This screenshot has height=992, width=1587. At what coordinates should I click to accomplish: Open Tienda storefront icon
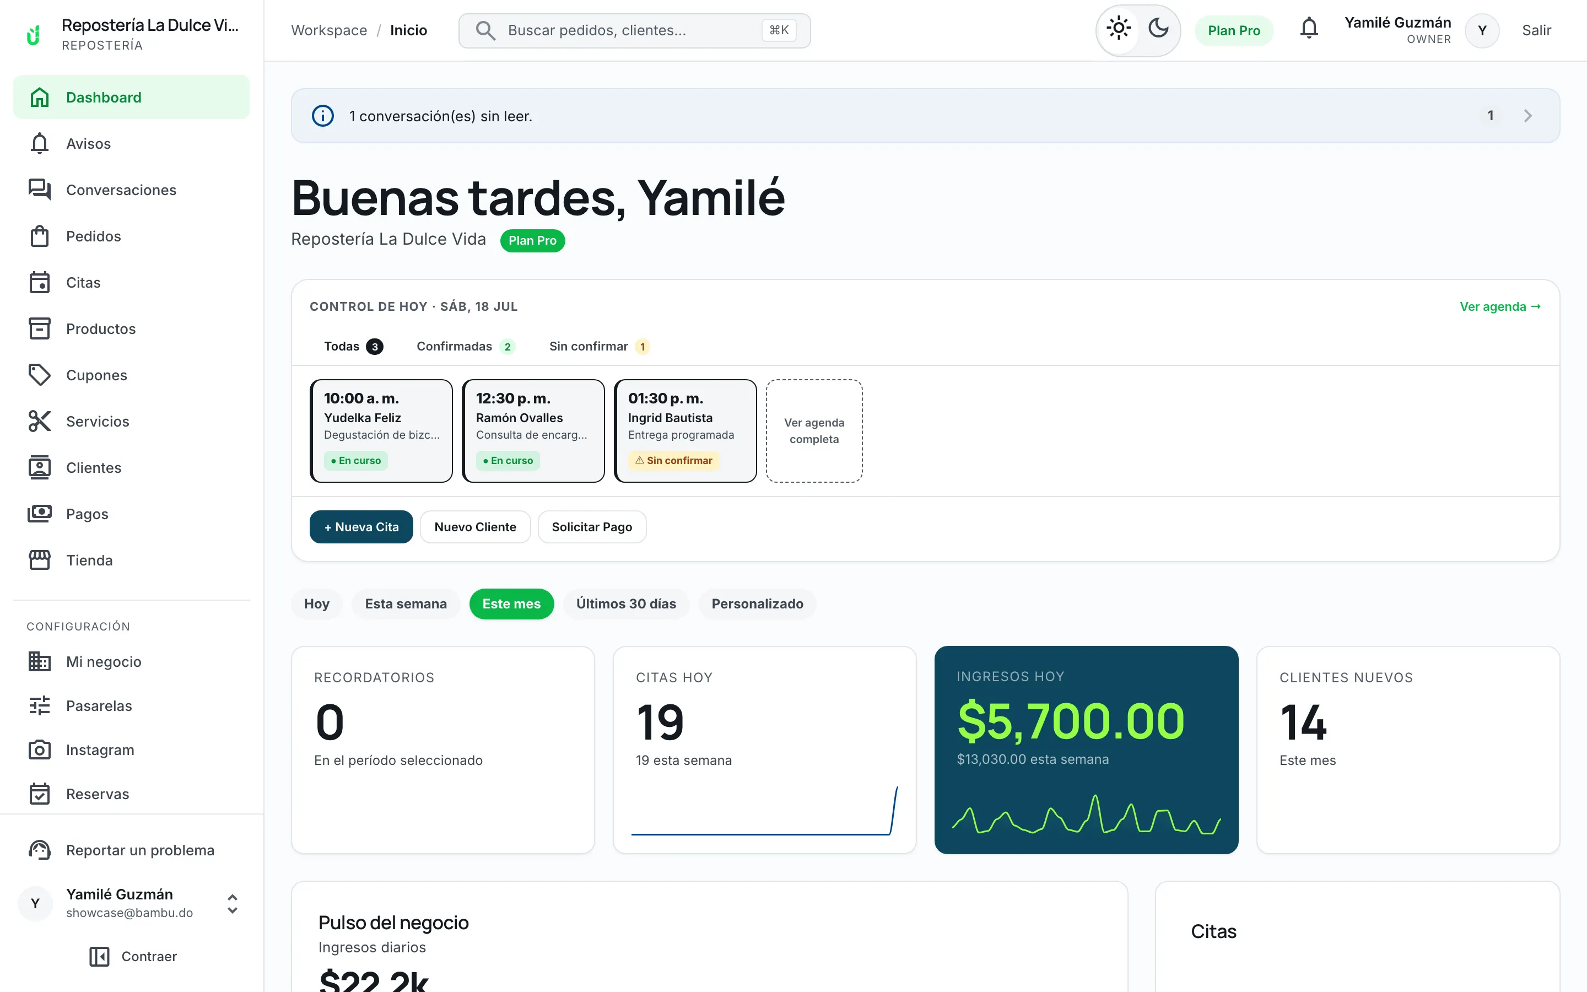(39, 560)
